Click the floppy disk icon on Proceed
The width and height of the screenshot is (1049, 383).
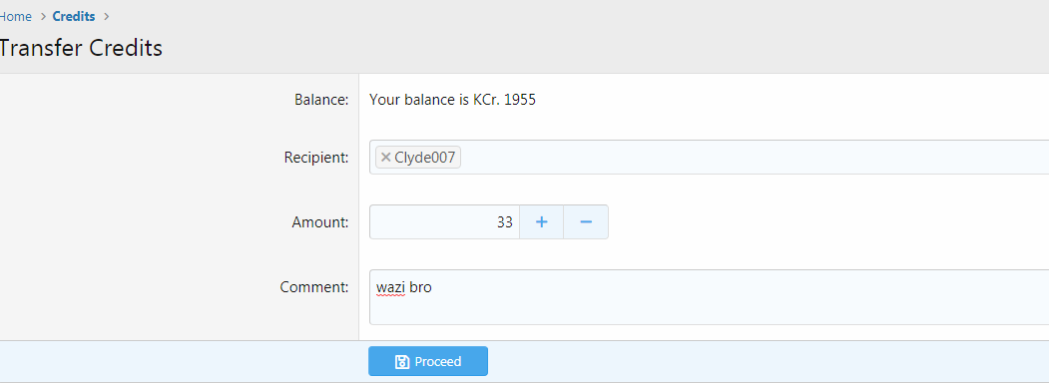point(402,362)
